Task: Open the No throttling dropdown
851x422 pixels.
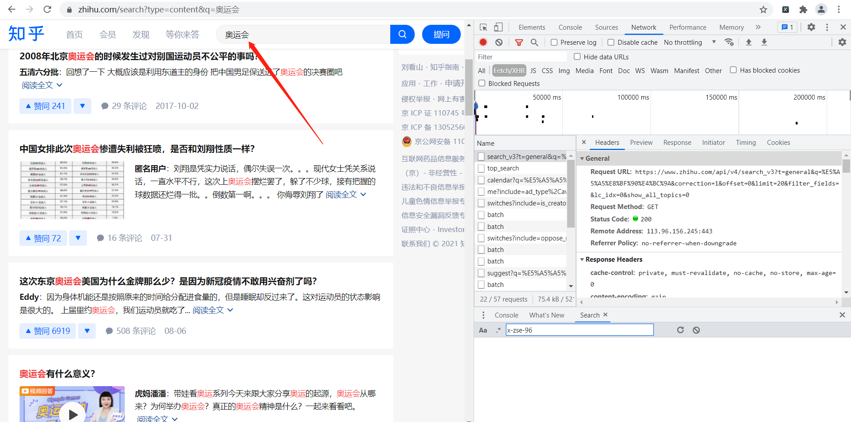Action: 690,42
